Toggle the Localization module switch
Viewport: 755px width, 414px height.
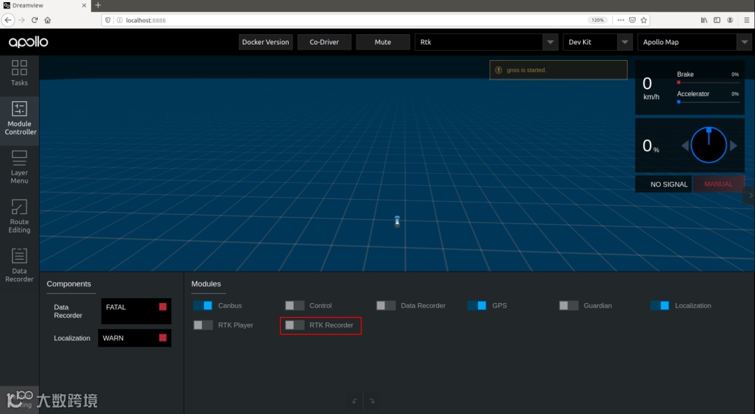[660, 305]
